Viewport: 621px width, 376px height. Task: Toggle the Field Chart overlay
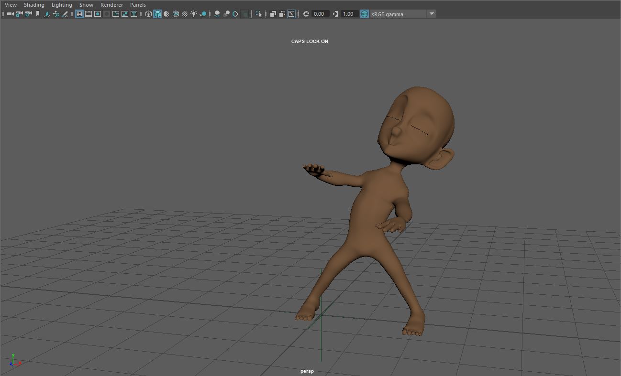tap(116, 14)
